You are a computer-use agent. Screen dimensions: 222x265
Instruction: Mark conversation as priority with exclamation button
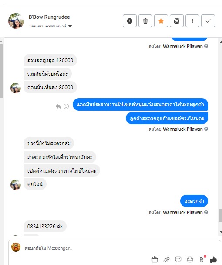192,21
